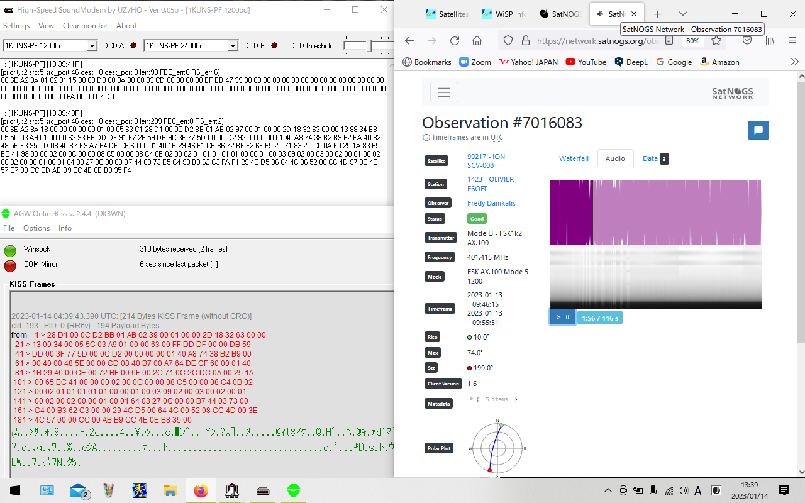Screen dimensions: 805x503
Task: Go to the browser home page
Action: (x=477, y=41)
